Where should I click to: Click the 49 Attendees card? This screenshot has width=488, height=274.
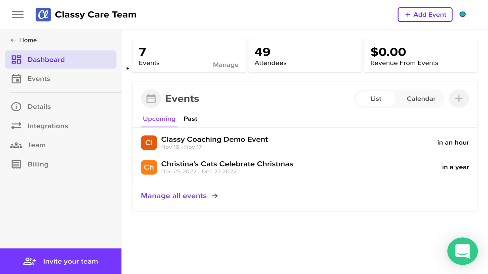[x=305, y=56]
